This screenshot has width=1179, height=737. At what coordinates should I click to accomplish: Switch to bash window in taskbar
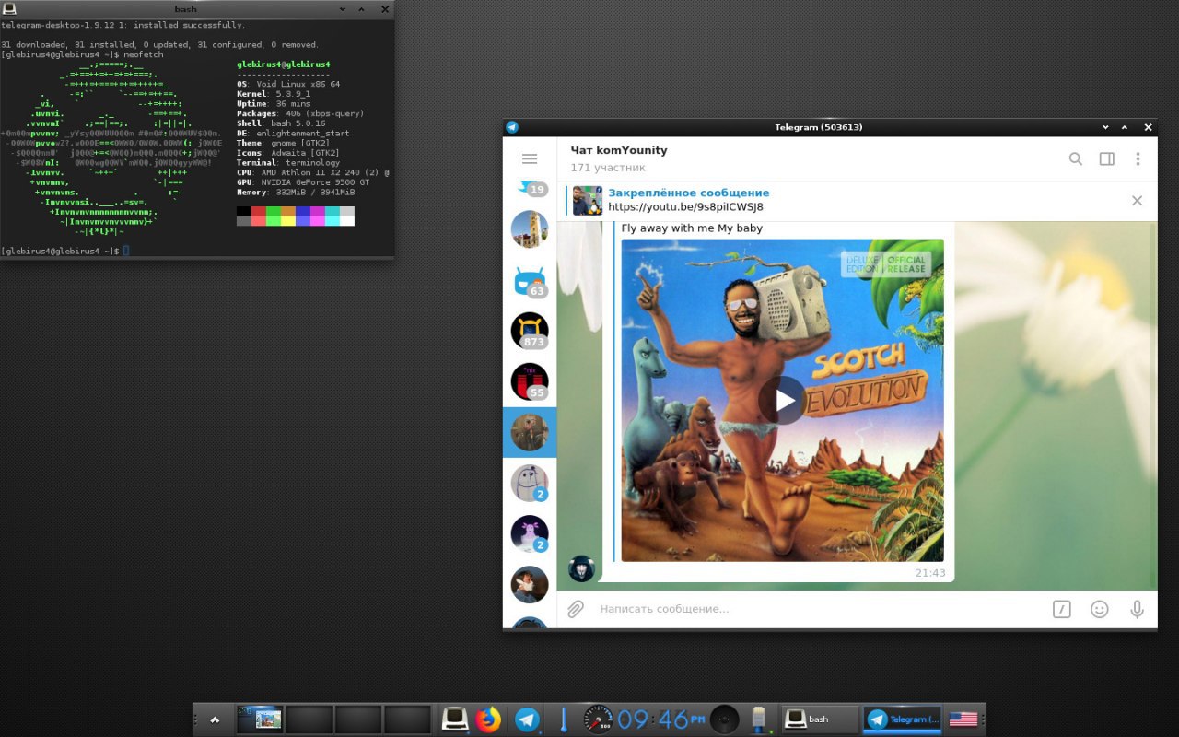click(x=819, y=719)
